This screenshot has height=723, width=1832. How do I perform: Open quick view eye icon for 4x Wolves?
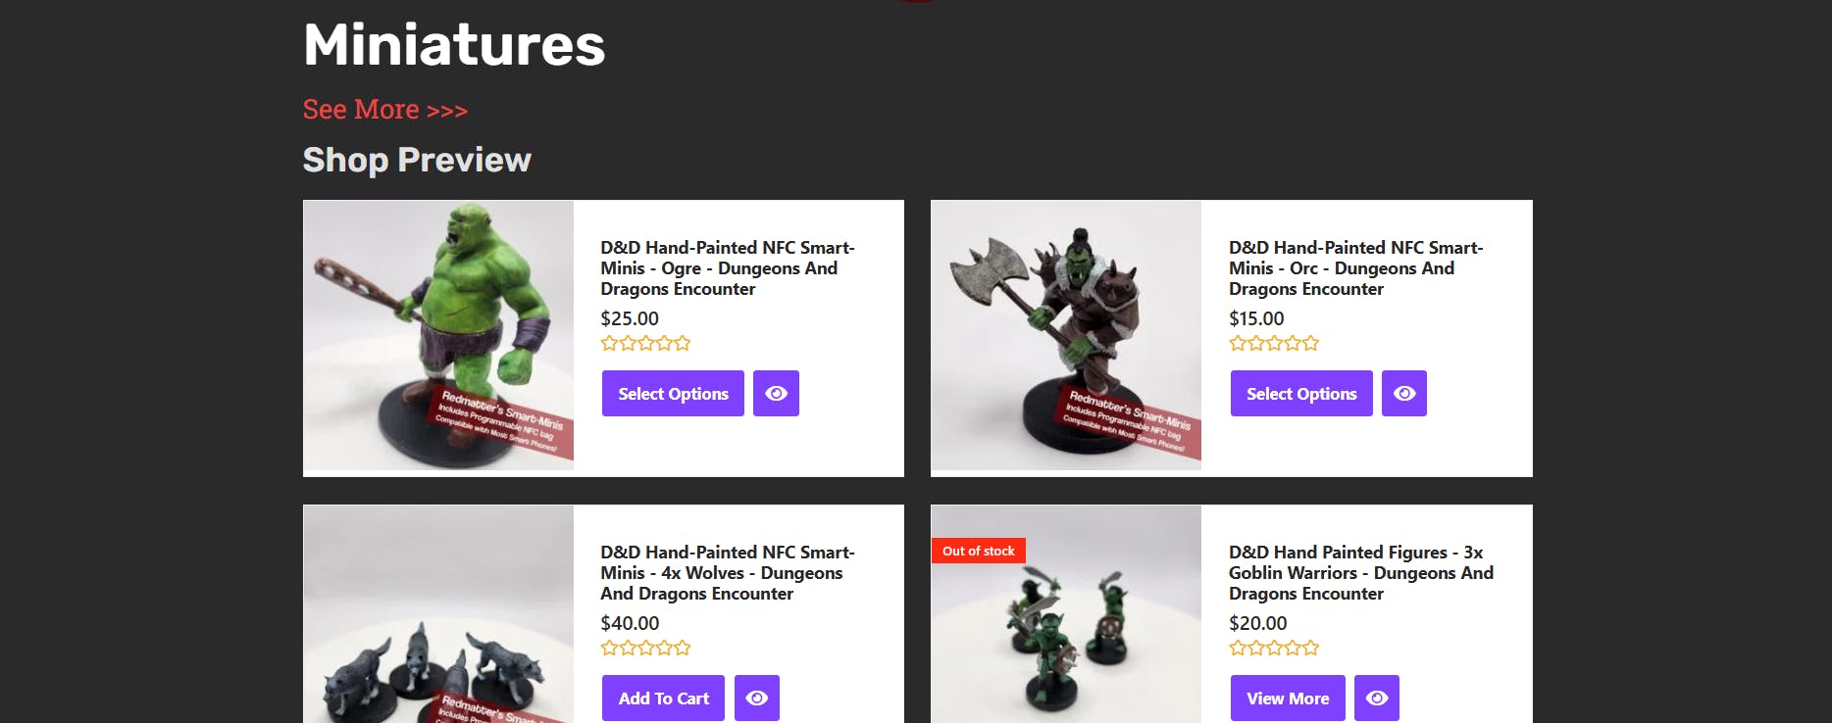(756, 698)
